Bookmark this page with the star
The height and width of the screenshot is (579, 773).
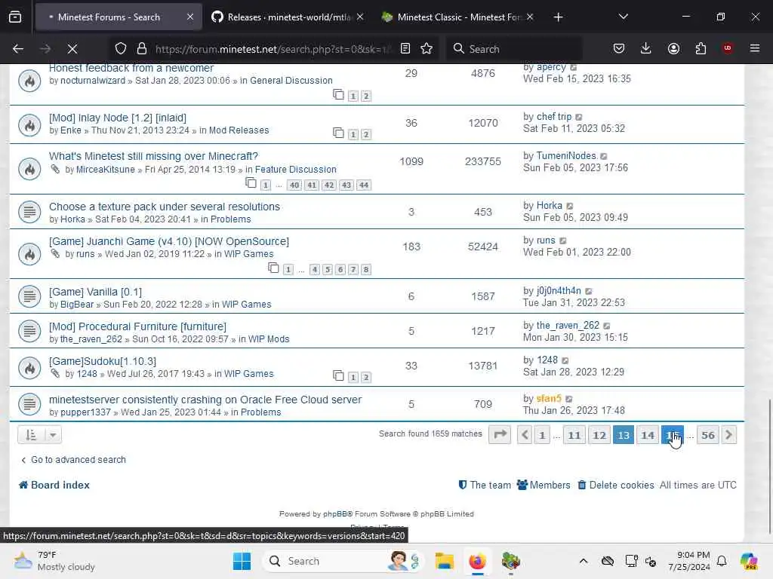pos(427,49)
